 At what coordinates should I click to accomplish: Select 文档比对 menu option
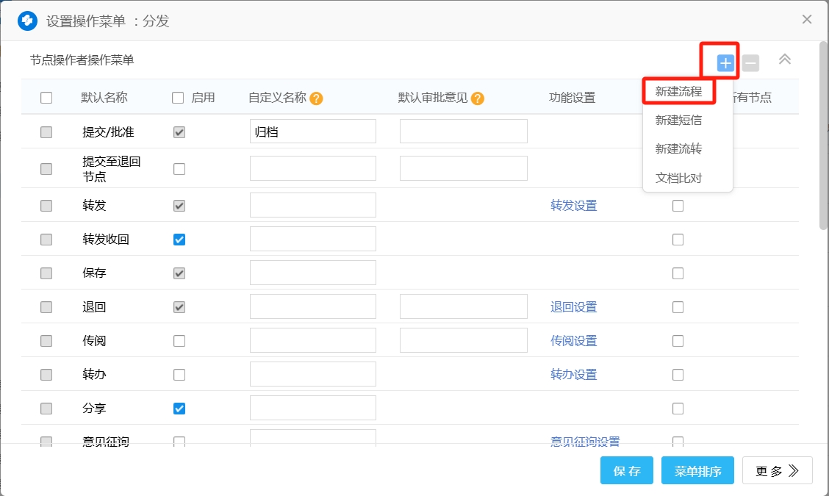point(678,178)
